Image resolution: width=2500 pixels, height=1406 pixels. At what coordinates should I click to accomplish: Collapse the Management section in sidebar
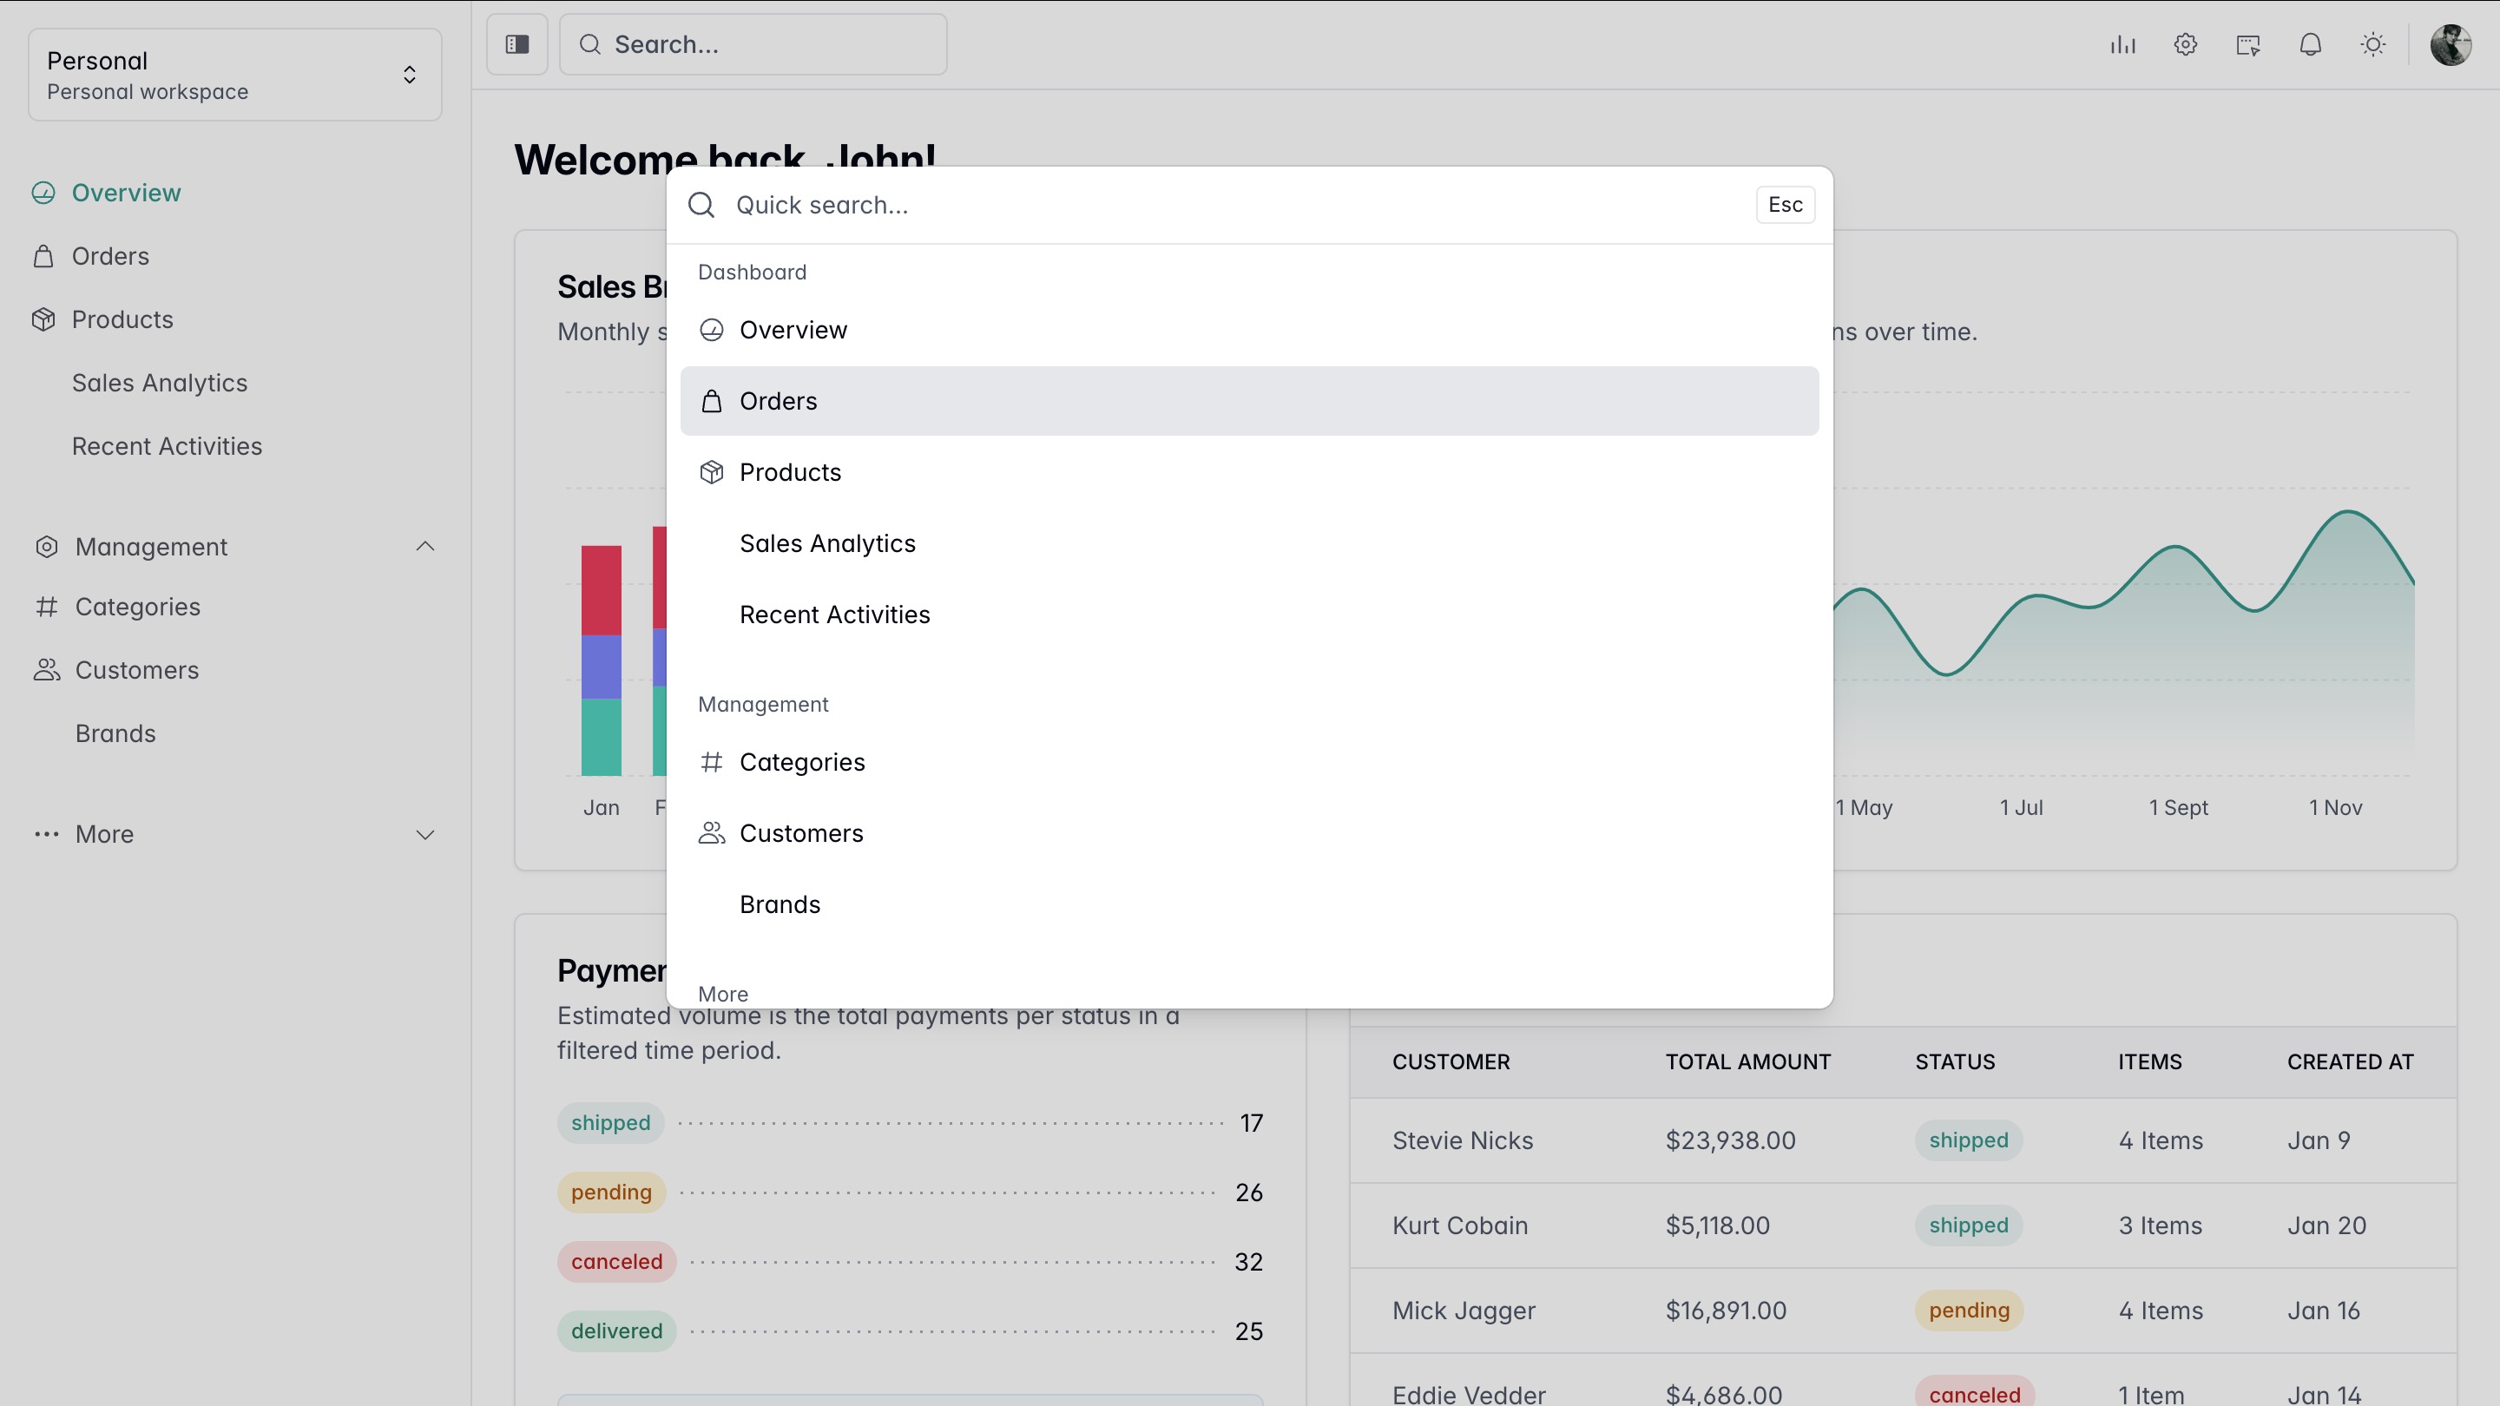point(425,546)
